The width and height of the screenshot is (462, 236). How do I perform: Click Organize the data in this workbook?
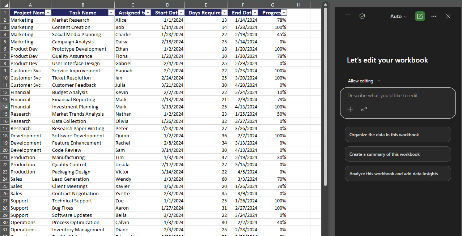coord(398,134)
